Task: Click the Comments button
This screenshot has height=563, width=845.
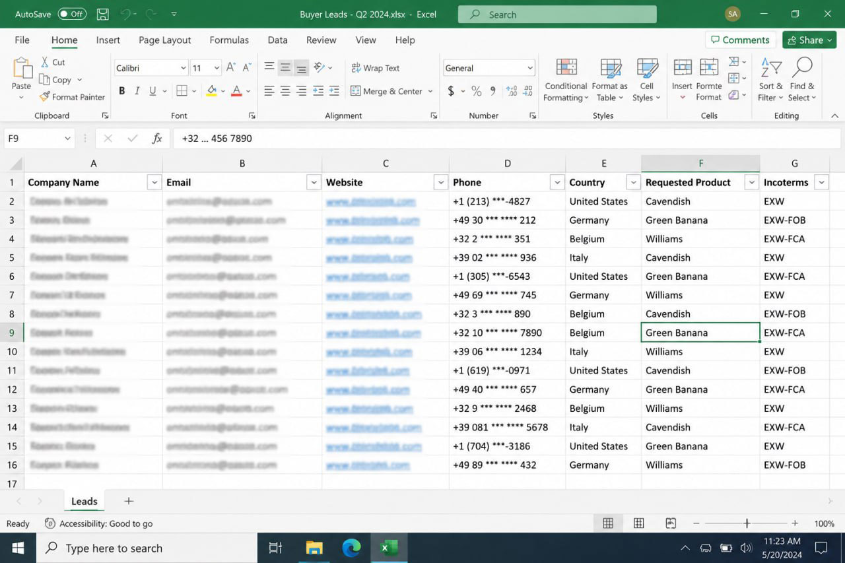Action: 740,40
